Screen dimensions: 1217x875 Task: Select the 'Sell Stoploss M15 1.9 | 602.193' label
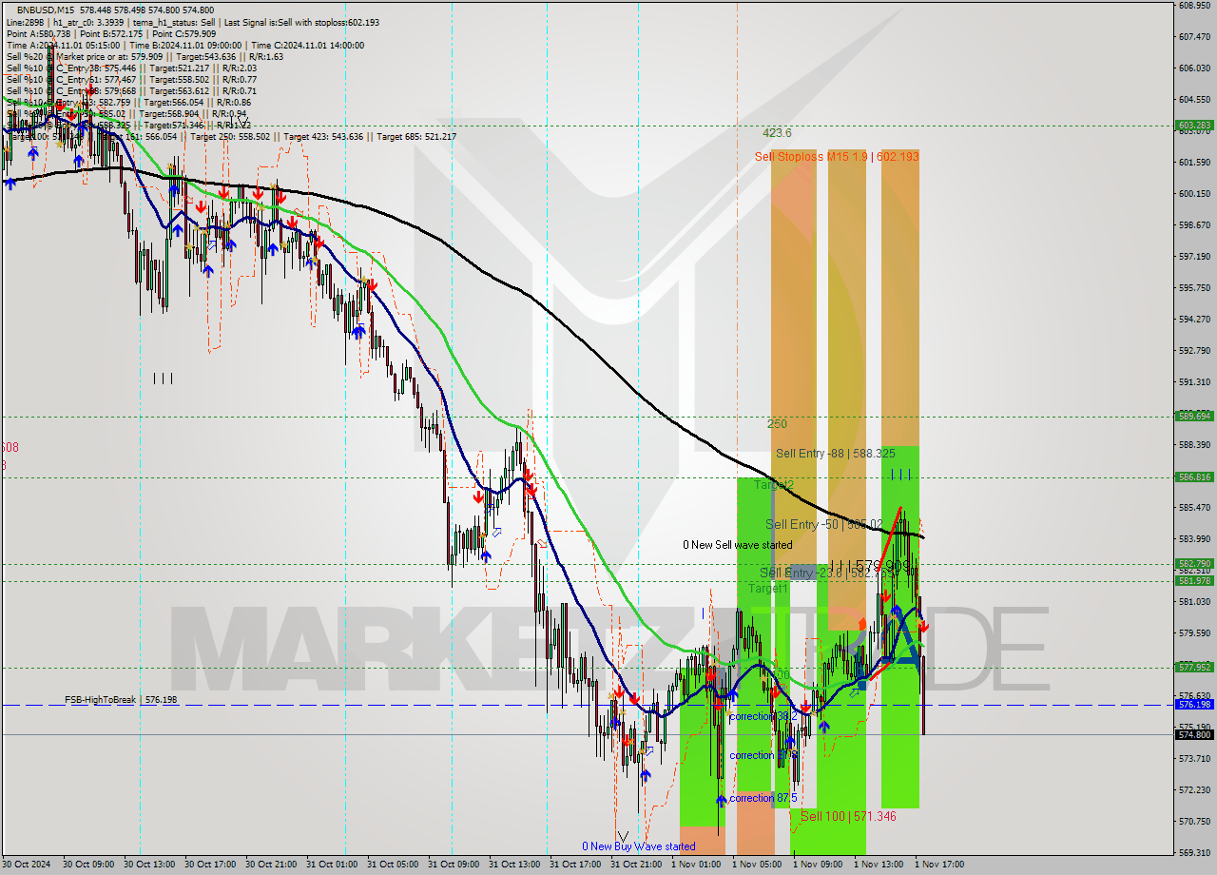tap(837, 156)
